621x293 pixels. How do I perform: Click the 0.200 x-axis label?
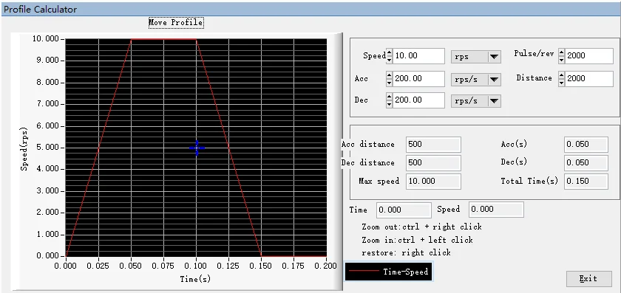tap(325, 266)
